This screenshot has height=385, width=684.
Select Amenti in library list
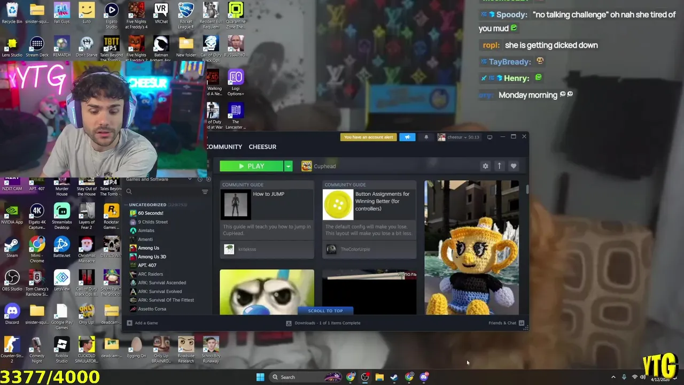tap(145, 239)
